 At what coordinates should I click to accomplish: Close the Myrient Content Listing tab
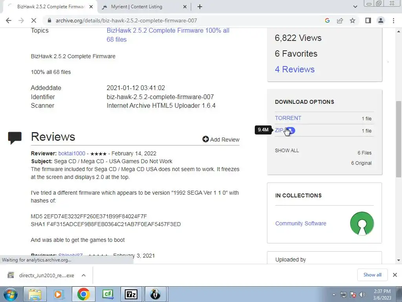click(185, 7)
